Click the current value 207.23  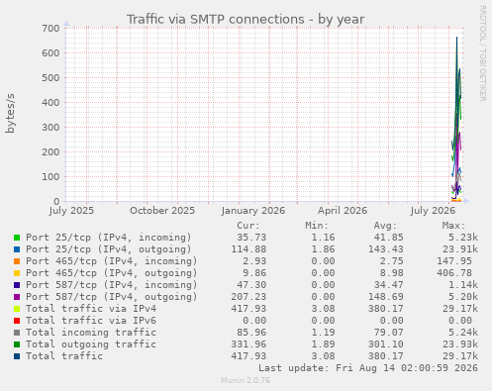tap(248, 297)
